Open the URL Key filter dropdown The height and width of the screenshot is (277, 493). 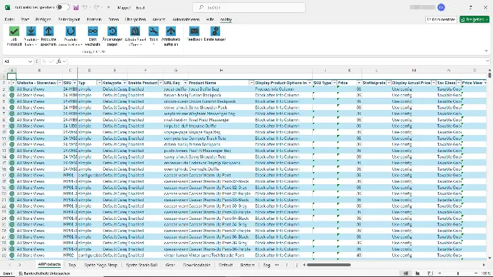tap(185, 83)
